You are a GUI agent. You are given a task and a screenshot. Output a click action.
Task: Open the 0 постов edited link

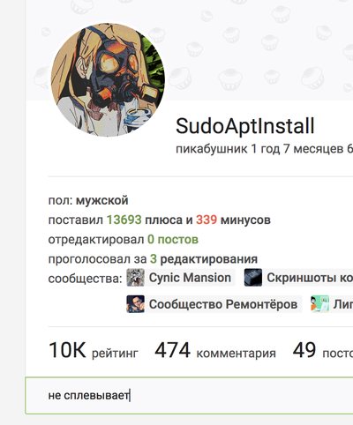(173, 240)
